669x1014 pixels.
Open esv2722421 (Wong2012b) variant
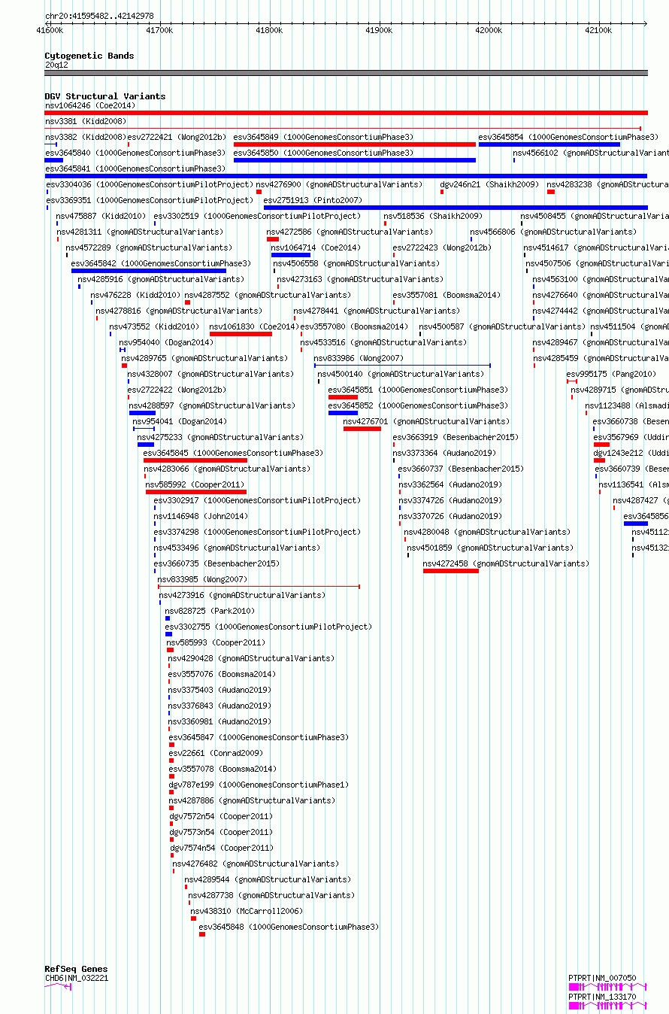(x=177, y=137)
